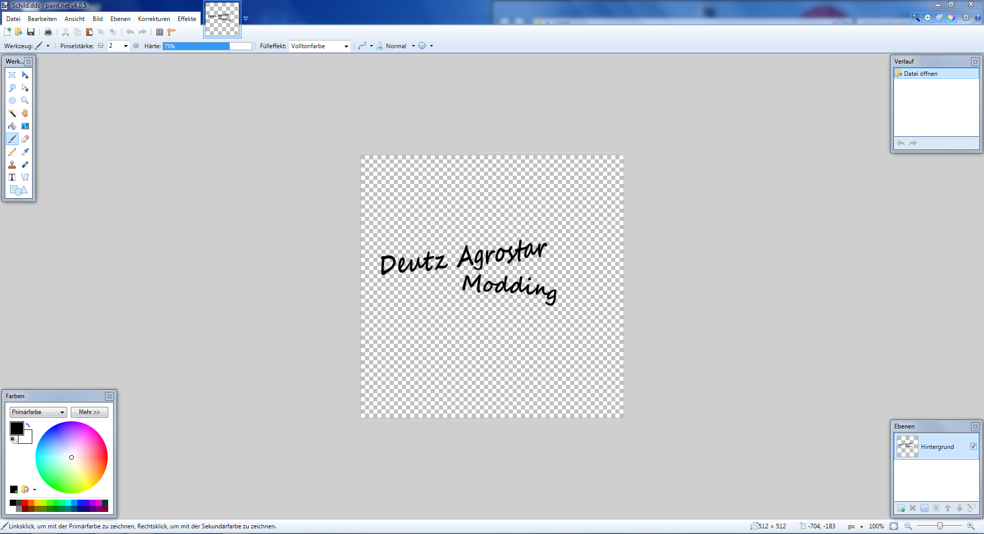Toggle the pixel grid display
This screenshot has height=534, width=984.
point(160,32)
